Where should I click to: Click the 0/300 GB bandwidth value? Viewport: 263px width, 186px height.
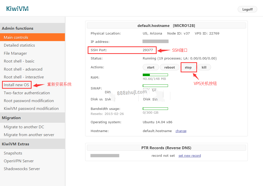pyautogui.click(x=151, y=113)
